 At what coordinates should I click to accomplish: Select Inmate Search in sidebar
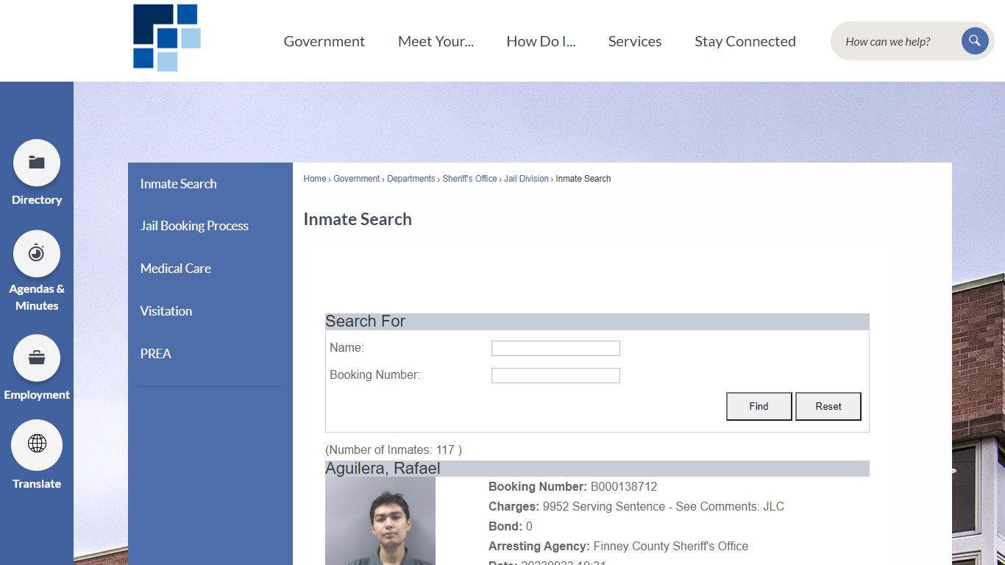[179, 184]
